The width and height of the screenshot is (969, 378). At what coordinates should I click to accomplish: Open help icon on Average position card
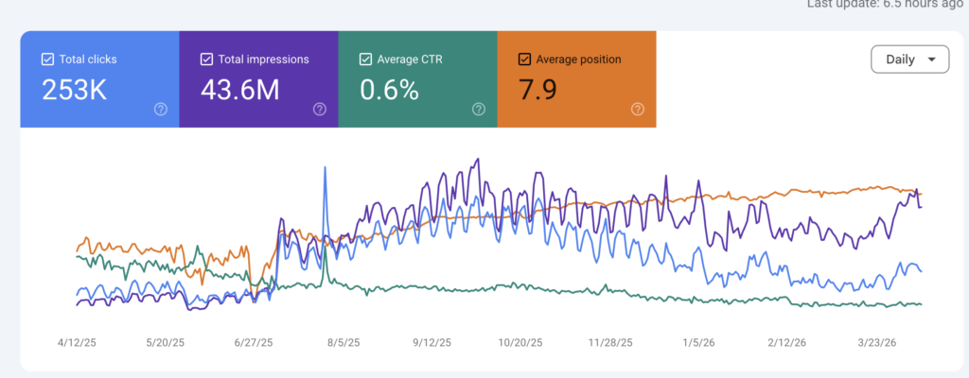(x=637, y=110)
